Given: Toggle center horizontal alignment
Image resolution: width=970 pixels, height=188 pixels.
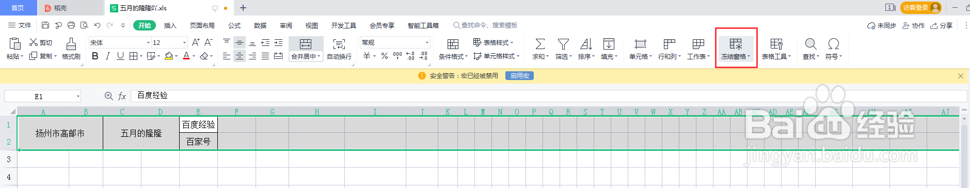Looking at the screenshot, I should [x=240, y=56].
